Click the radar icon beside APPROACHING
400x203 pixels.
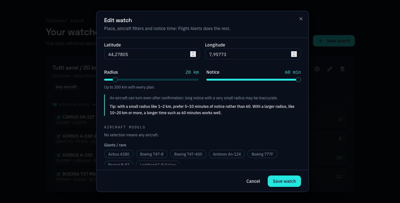pyautogui.click(x=54, y=105)
